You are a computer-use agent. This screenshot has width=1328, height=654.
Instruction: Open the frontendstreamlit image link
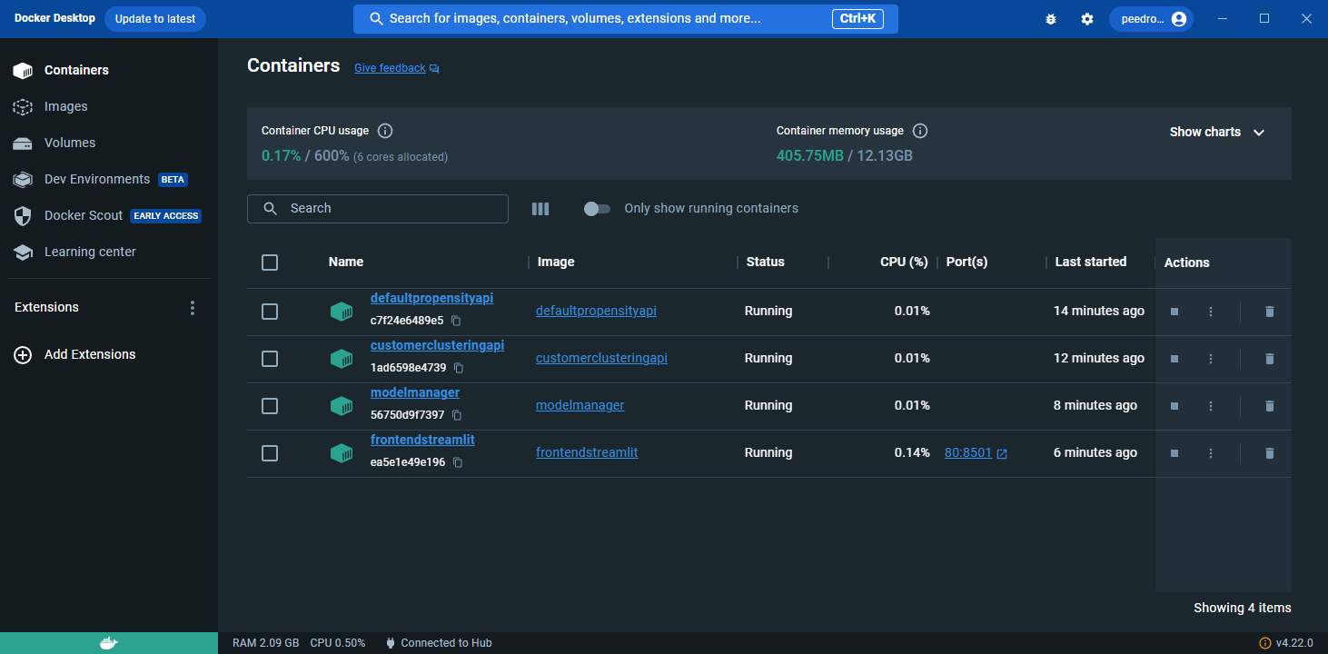[x=587, y=452]
